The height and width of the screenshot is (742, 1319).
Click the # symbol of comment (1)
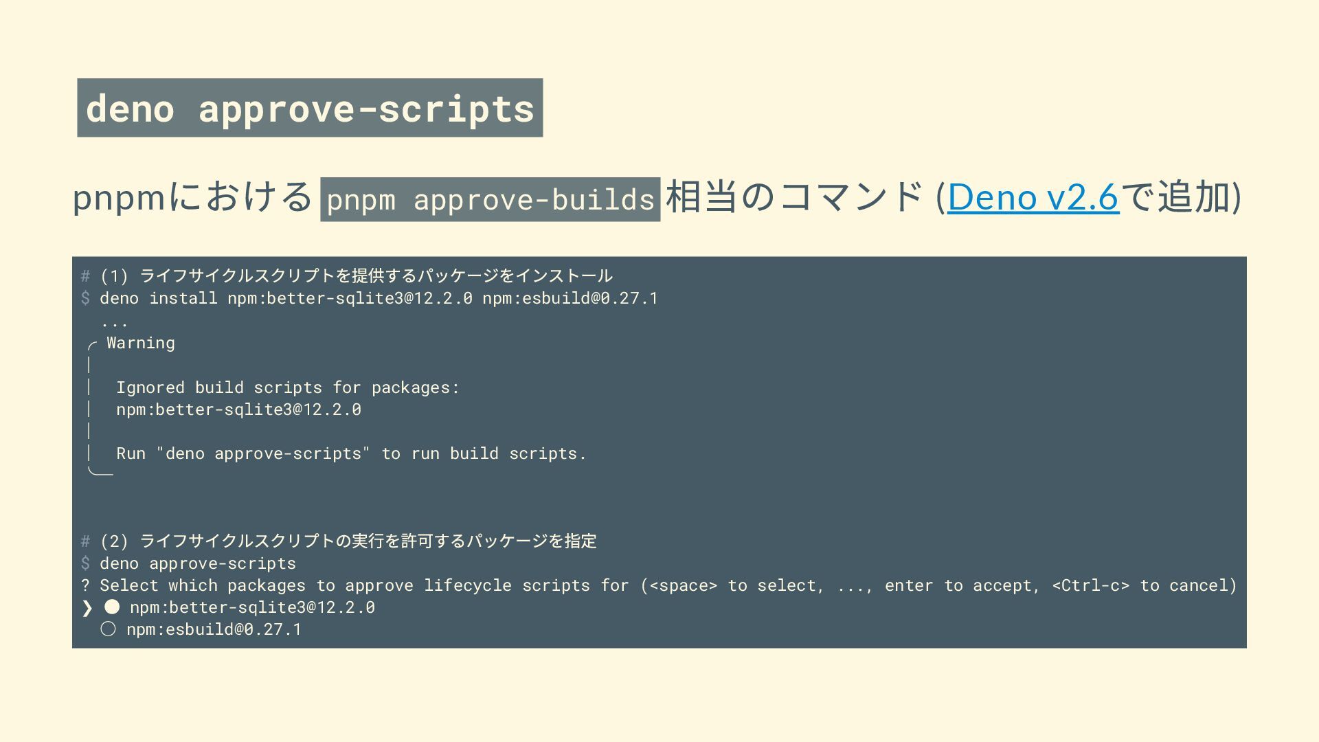pyautogui.click(x=85, y=276)
